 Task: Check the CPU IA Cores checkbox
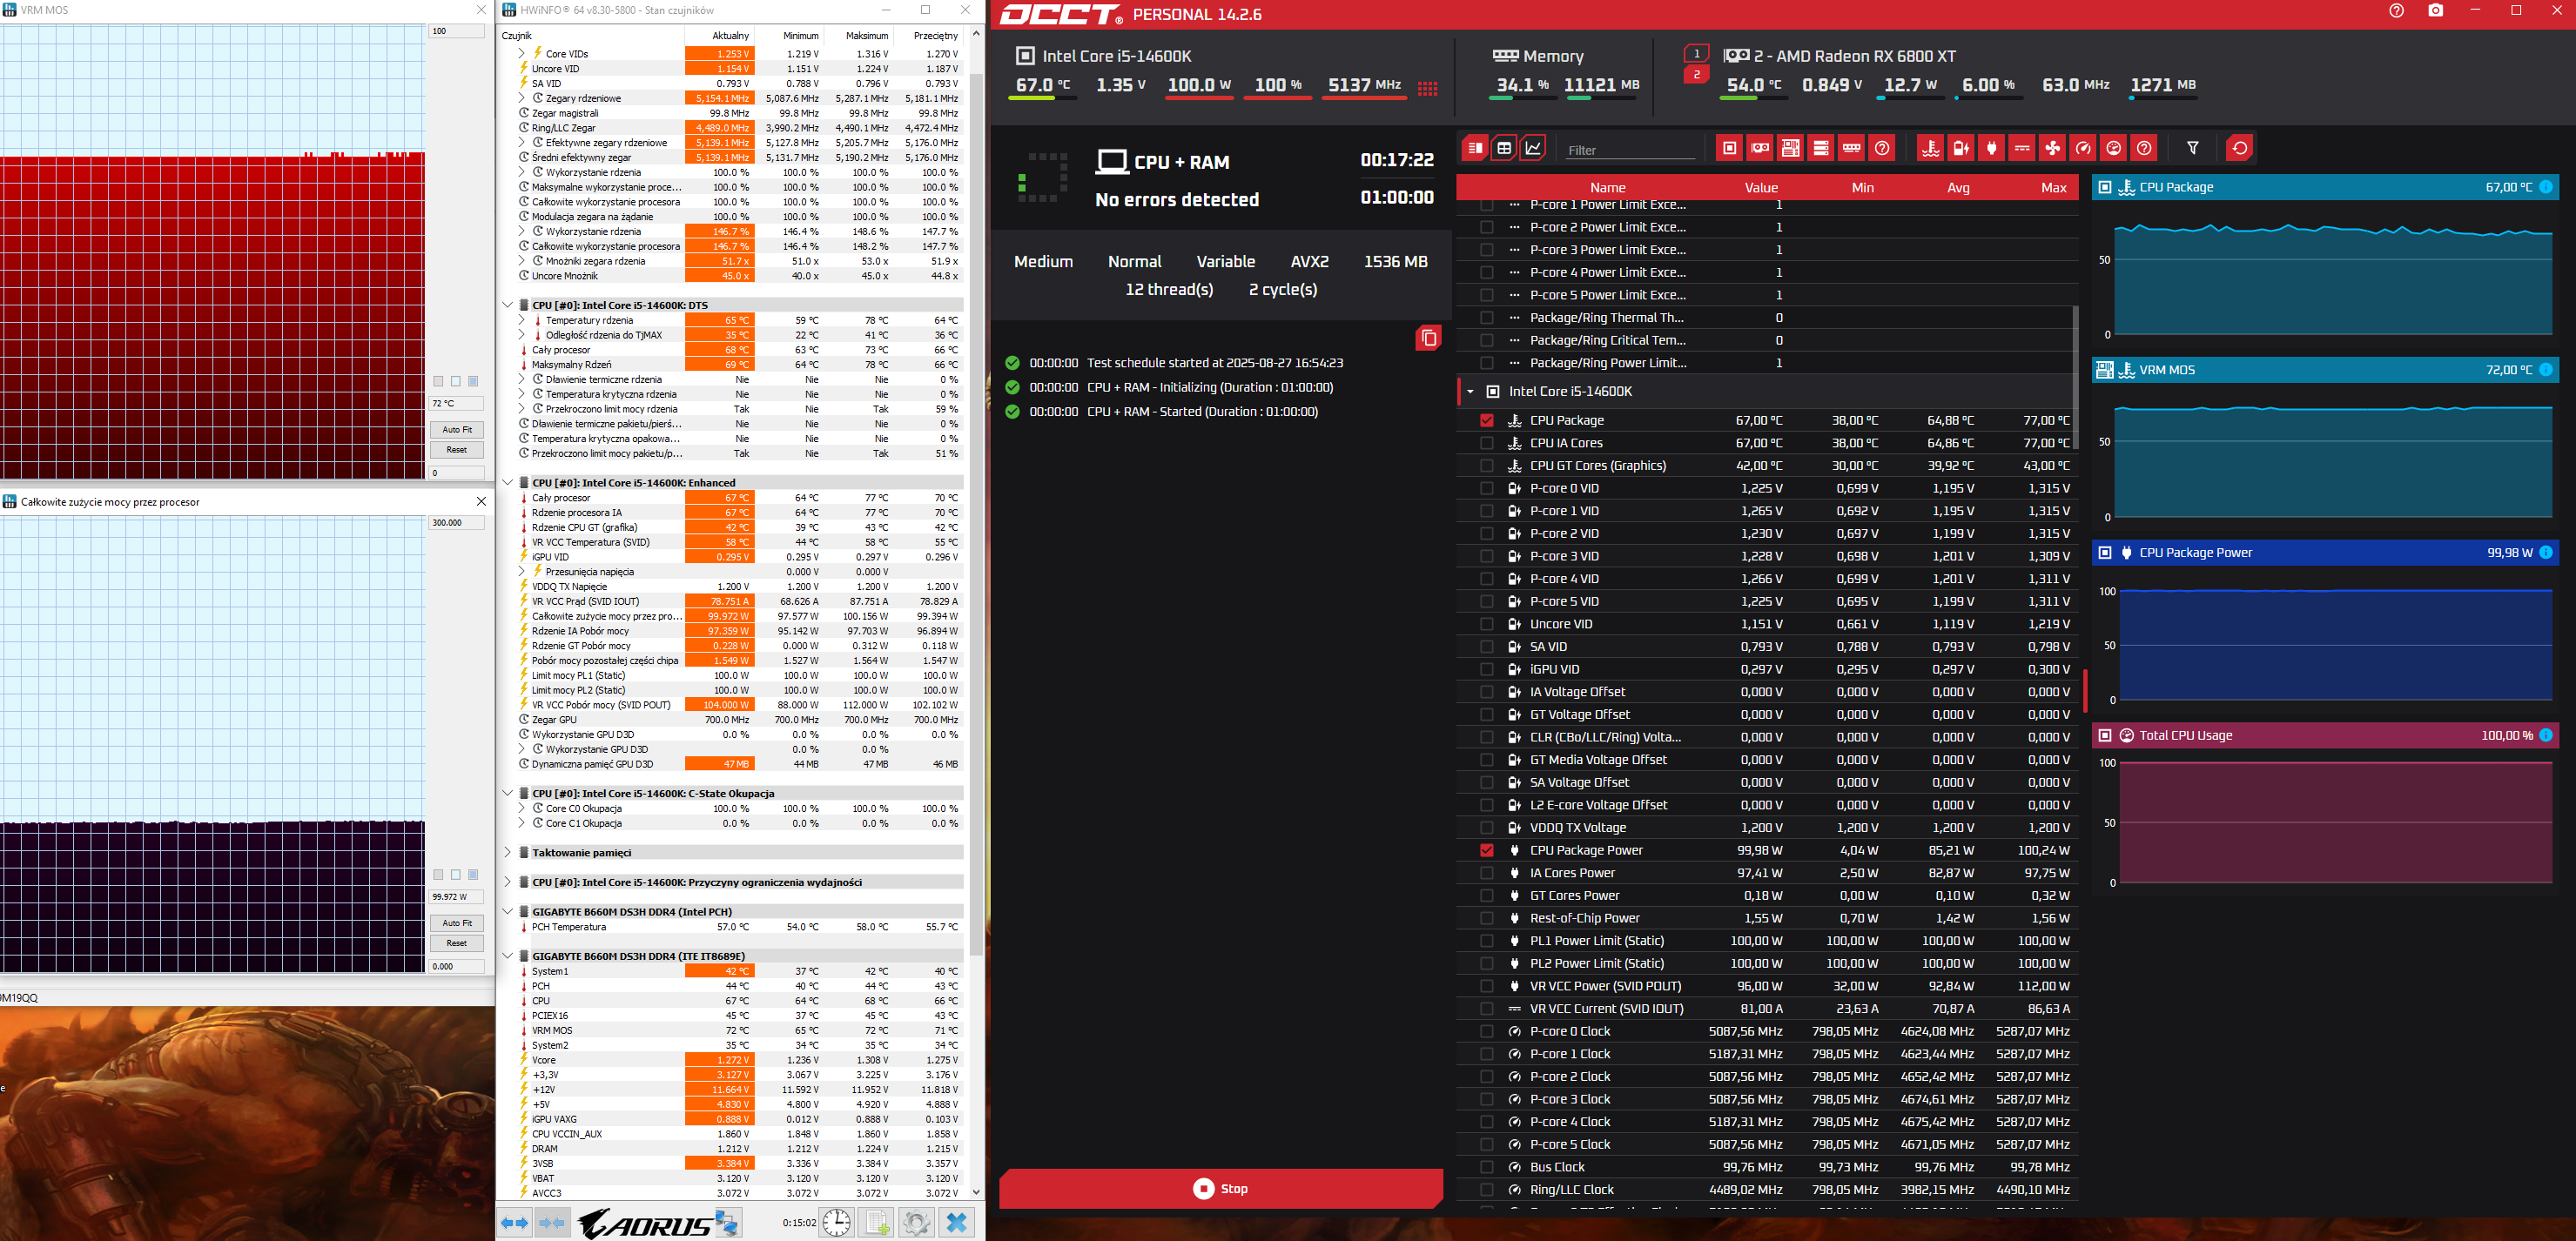(x=1486, y=443)
